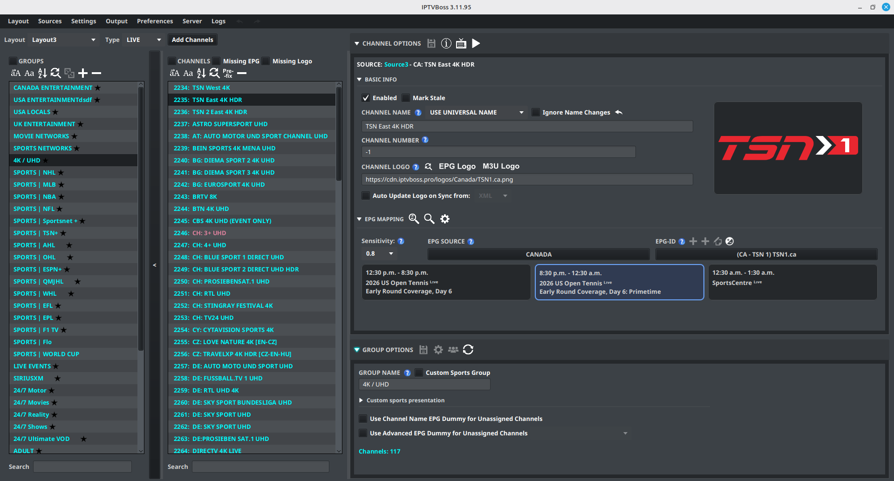Revert channel name with the undo arrow
This screenshot has height=481, width=894.
click(x=619, y=112)
